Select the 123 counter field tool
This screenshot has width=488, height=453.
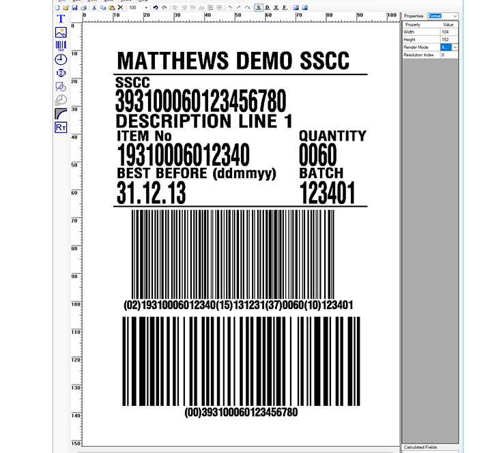(61, 73)
